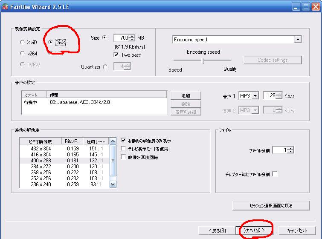The height and width of the screenshot is (239, 322).
Task: Click the resolution list scroll down arrow
Action: (x=113, y=184)
